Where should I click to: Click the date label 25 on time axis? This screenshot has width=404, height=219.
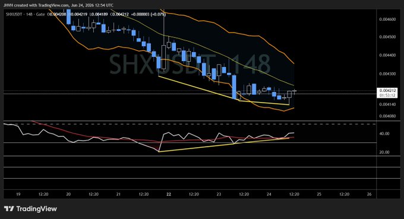coord(319,194)
